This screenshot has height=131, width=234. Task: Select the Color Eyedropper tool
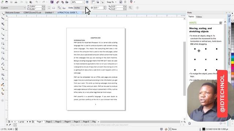coord(3,84)
